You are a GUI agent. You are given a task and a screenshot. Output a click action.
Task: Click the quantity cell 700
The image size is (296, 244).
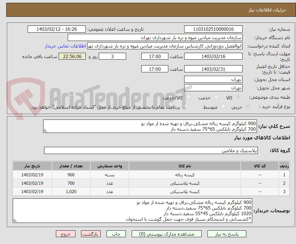point(71,183)
